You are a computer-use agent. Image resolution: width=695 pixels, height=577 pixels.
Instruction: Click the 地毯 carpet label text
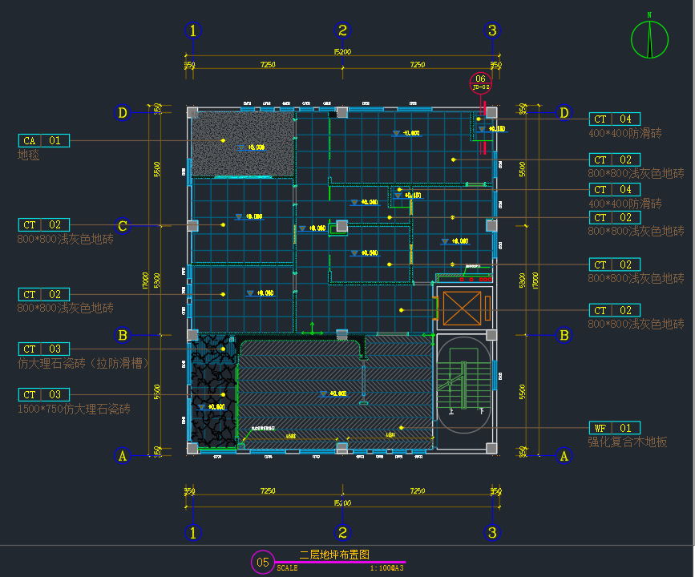[x=28, y=155]
